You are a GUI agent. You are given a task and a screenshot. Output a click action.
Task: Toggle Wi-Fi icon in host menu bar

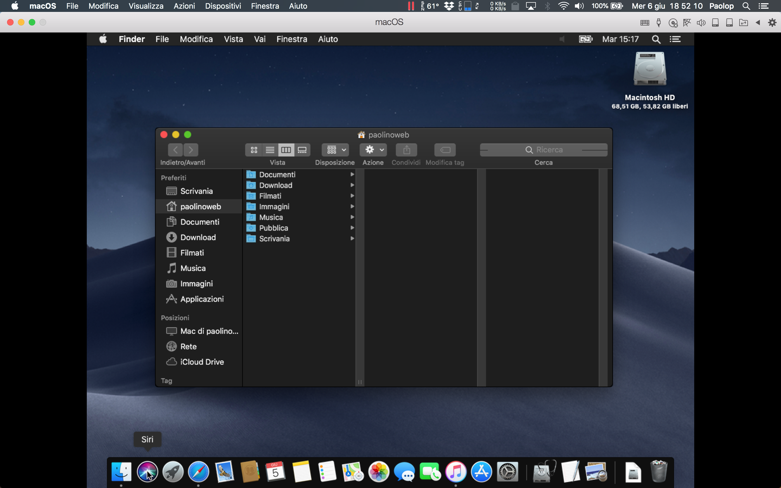click(564, 6)
